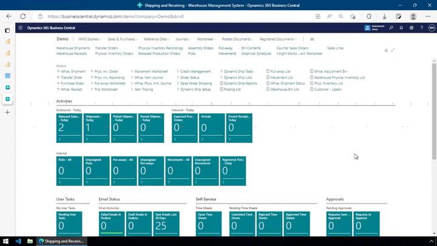437x246 pixels.
Task: Open the Arrivals inbound tile
Action: tap(212, 128)
